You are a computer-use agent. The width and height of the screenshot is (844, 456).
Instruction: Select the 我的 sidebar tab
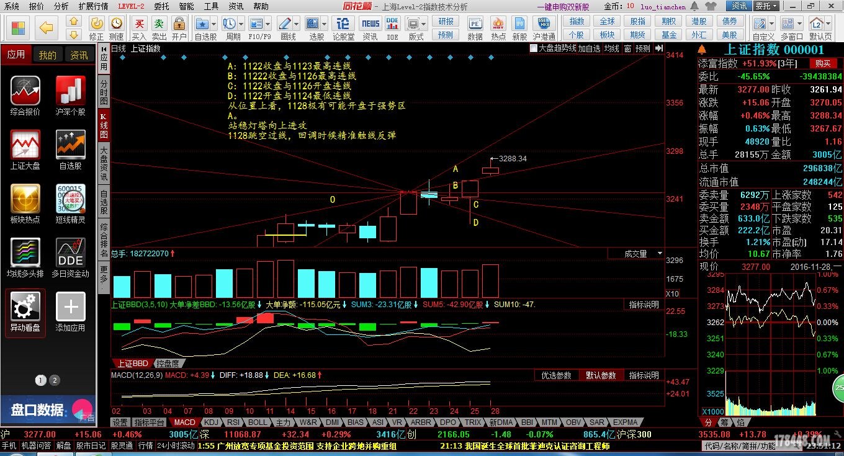tap(47, 55)
